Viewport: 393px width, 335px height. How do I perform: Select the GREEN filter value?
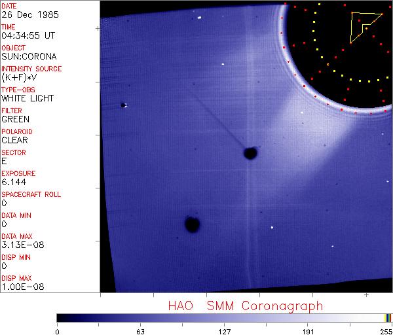point(16,119)
